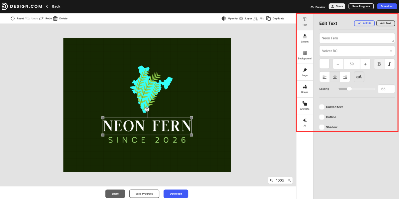This screenshot has width=399, height=199.
Task: Click top Save Progress button
Action: (361, 6)
